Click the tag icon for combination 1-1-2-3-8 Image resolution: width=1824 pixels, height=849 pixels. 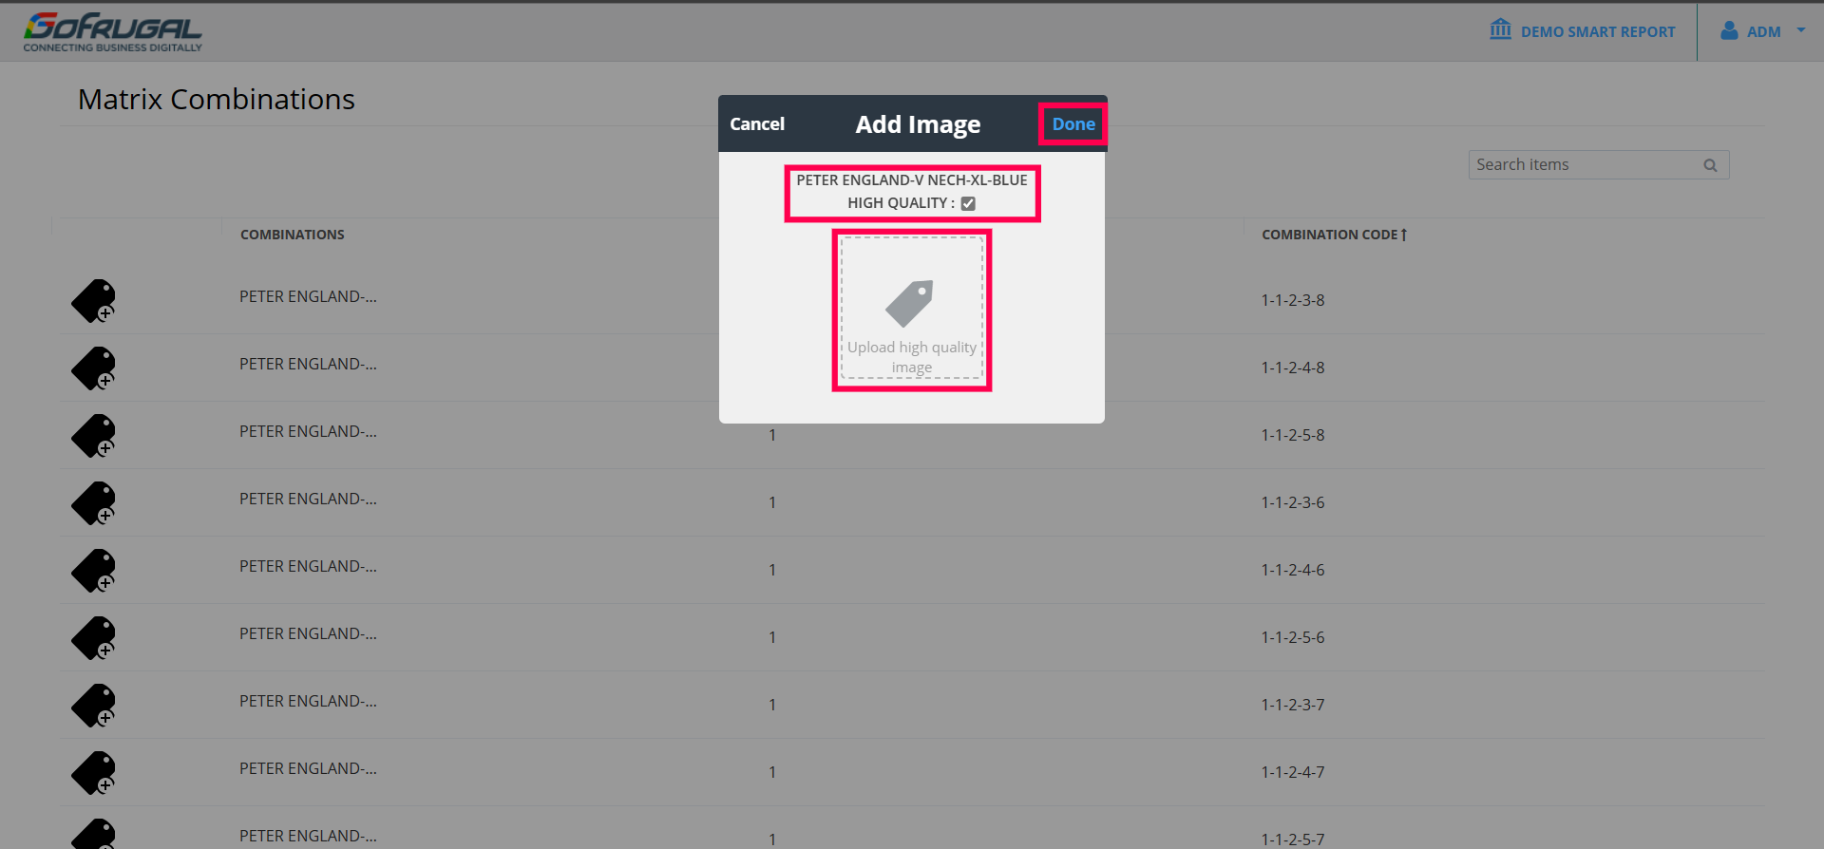(94, 300)
